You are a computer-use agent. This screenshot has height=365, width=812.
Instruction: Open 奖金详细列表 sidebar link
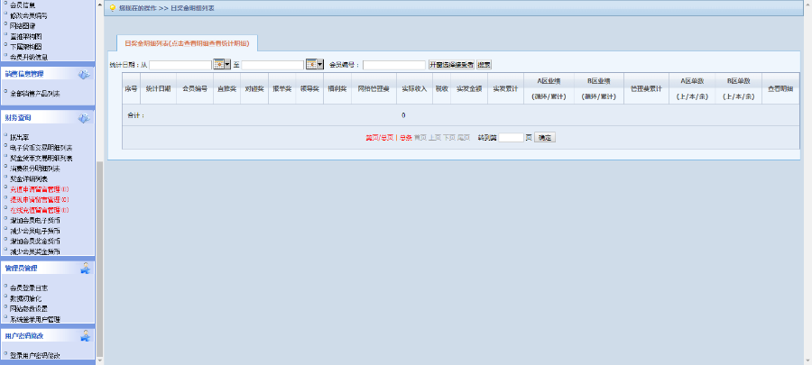pyautogui.click(x=29, y=178)
